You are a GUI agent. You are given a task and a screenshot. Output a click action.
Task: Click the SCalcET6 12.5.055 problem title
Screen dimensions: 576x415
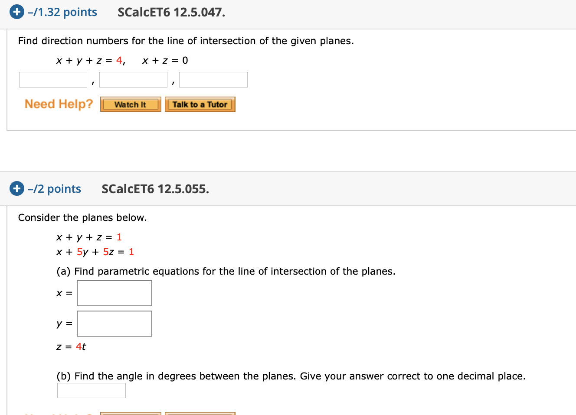(x=155, y=189)
